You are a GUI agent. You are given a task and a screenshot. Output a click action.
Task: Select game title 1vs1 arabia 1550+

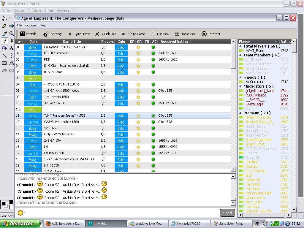point(57,97)
